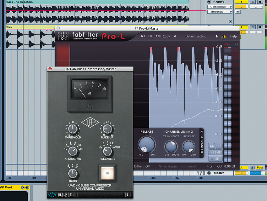Viewport: 267px width, 201px height.
Task: Change the Dither Off setting
Action: pyautogui.click(x=142, y=166)
